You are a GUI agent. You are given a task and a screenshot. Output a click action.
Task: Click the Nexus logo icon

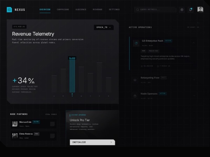9,10
